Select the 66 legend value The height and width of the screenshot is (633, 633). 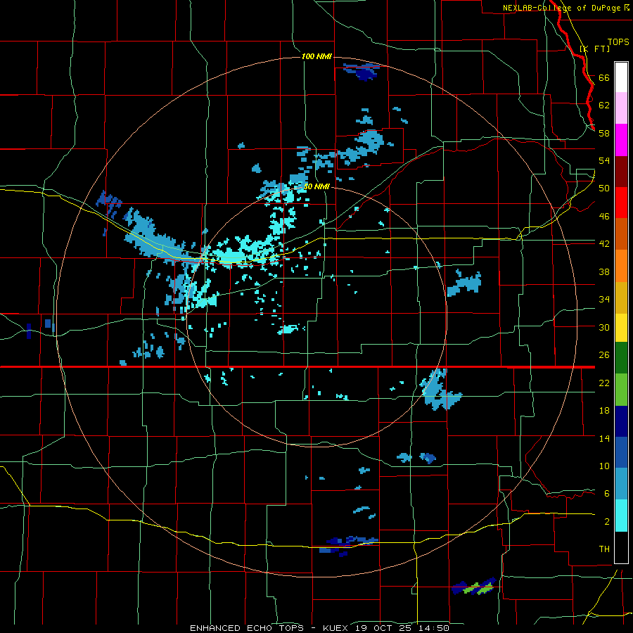[x=604, y=77]
